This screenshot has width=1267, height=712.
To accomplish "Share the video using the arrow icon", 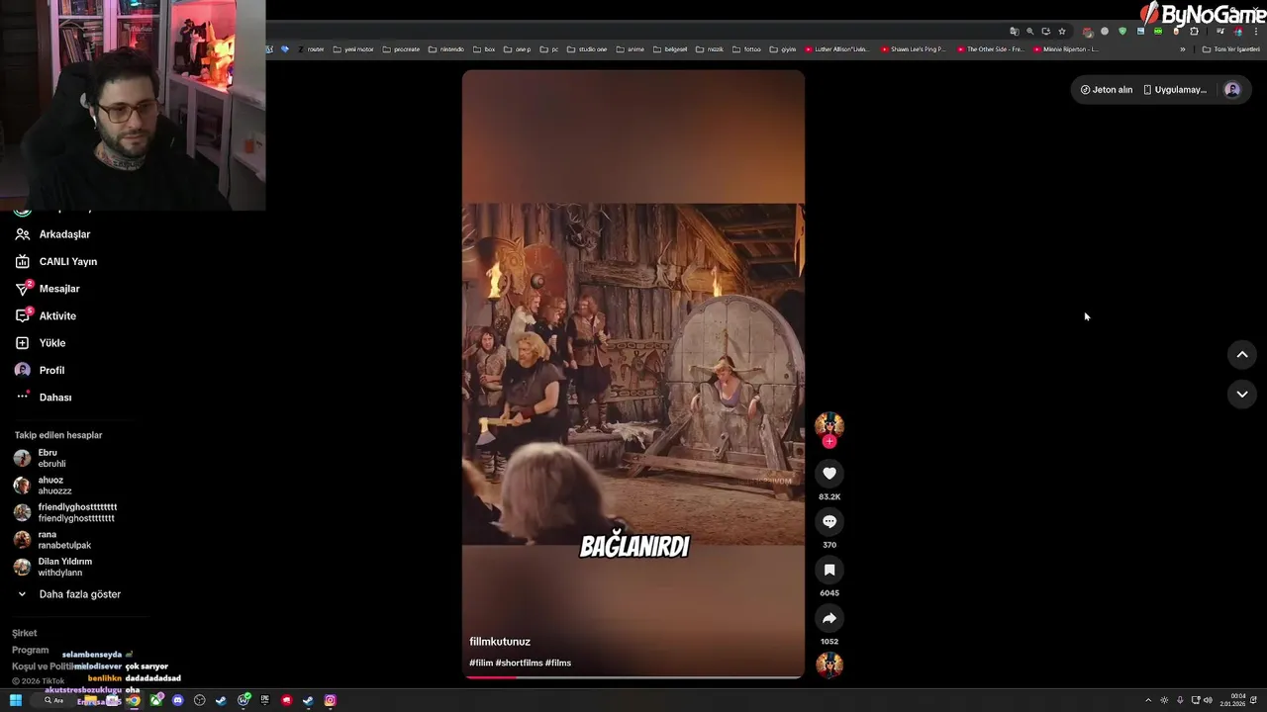I will [x=829, y=618].
